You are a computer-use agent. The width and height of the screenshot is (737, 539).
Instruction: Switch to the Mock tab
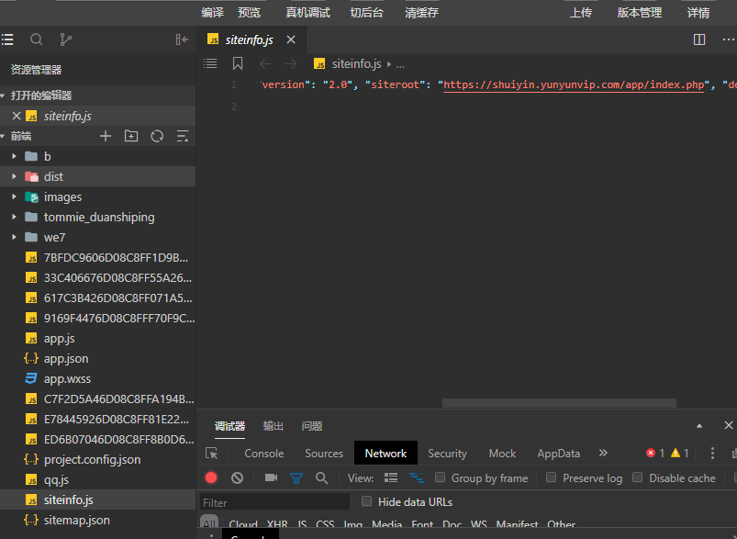(x=502, y=454)
